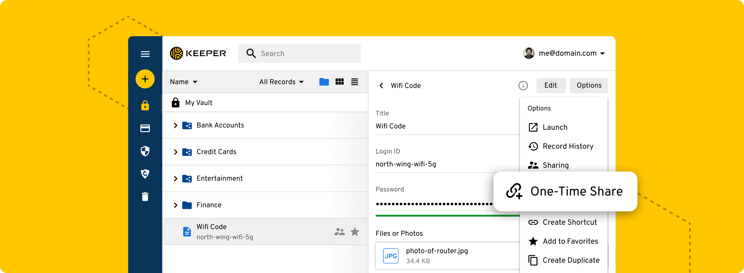Select the payment cards icon in sidebar
The height and width of the screenshot is (273, 744).
point(145,128)
